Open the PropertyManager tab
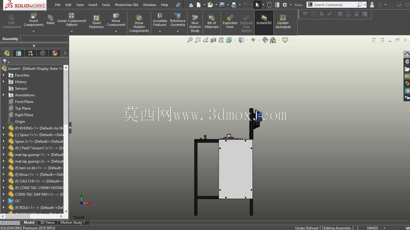The image size is (410, 230). click(19, 53)
